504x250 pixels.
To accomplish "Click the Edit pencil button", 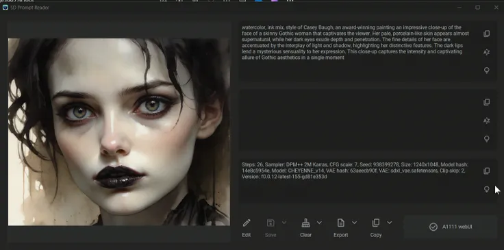I will tap(247, 227).
